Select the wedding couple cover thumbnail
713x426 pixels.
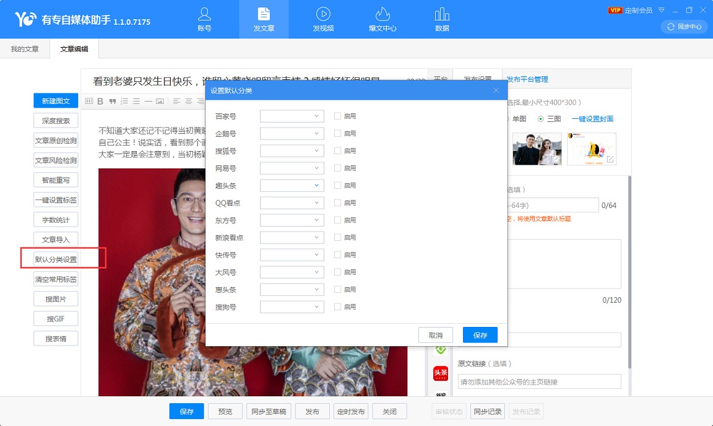[537, 149]
